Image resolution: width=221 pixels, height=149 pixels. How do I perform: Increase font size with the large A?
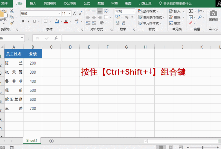[75, 13]
